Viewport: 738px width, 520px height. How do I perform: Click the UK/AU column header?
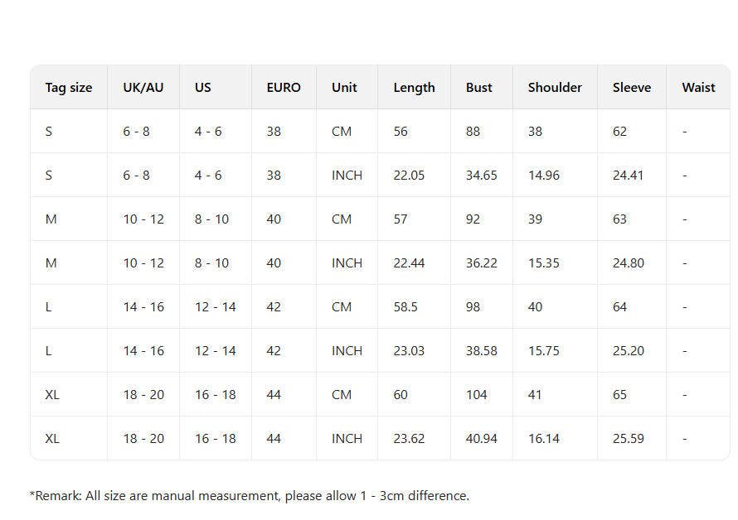point(143,87)
